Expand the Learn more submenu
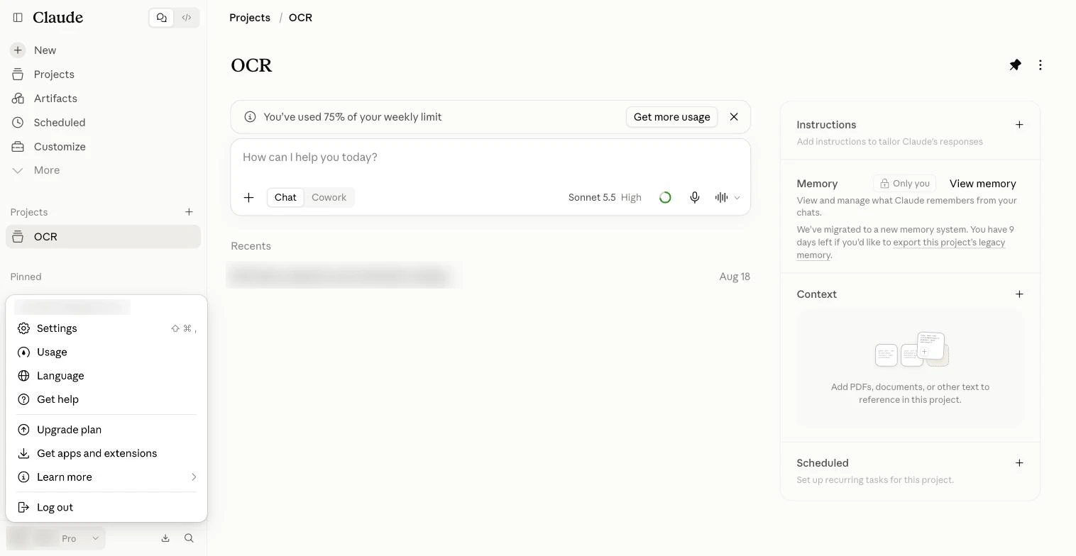Image resolution: width=1076 pixels, height=556 pixels. (x=106, y=477)
